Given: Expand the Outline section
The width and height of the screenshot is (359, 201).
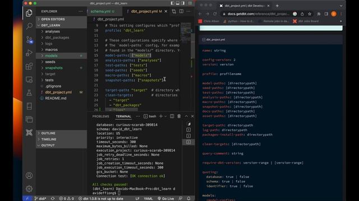Looking at the screenshot, I should point(61,133).
